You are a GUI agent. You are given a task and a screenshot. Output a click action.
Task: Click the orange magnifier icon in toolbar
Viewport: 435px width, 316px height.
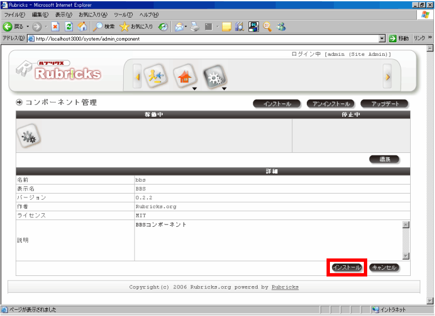(267, 27)
